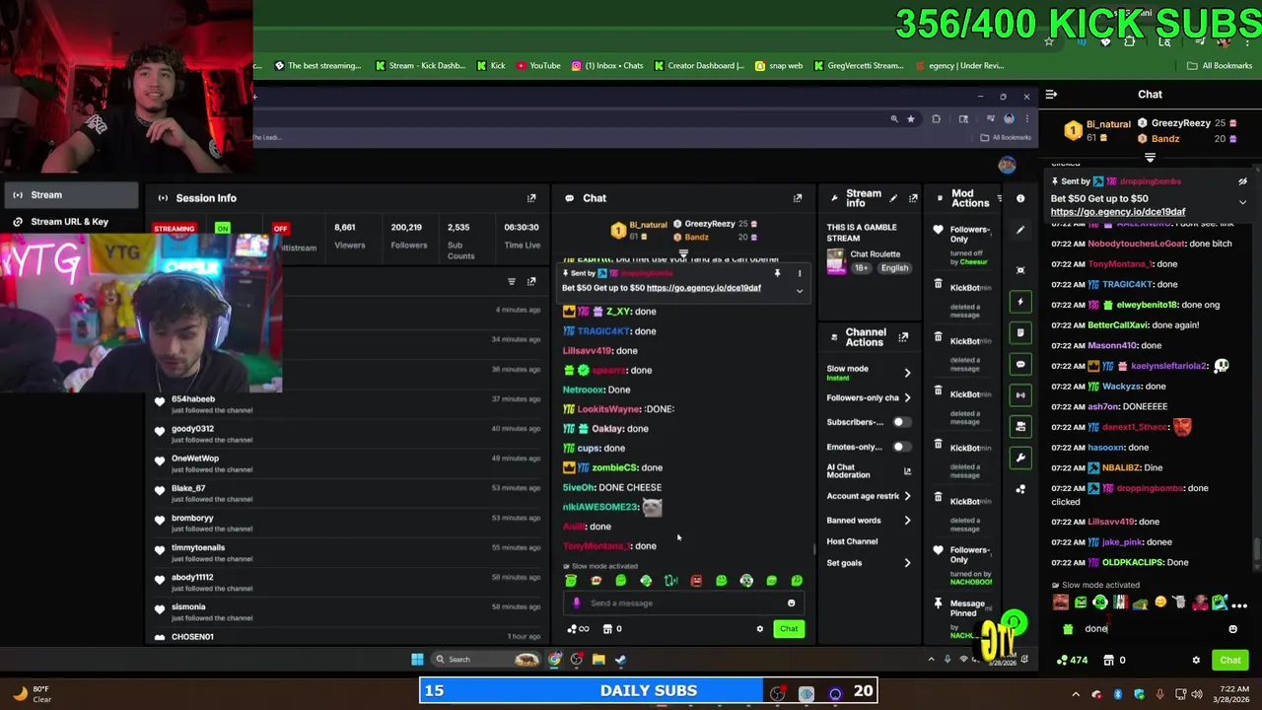Click the broadcast signal toolbar icon
This screenshot has width=1262, height=710.
[x=1020, y=394]
